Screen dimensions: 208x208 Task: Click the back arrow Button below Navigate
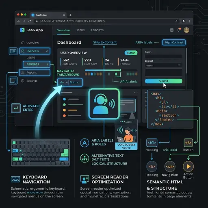[x=70, y=82]
